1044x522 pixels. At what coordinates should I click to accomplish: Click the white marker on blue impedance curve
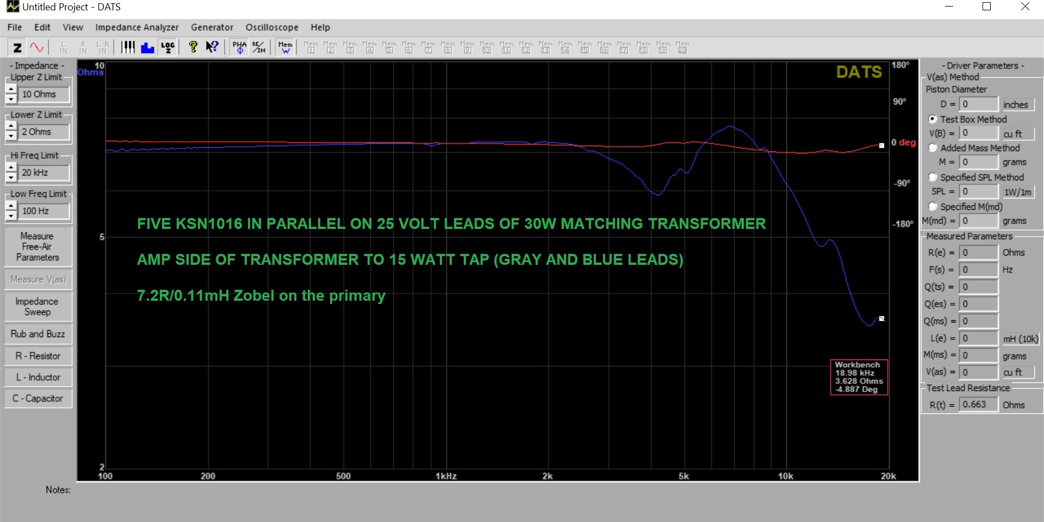point(881,319)
